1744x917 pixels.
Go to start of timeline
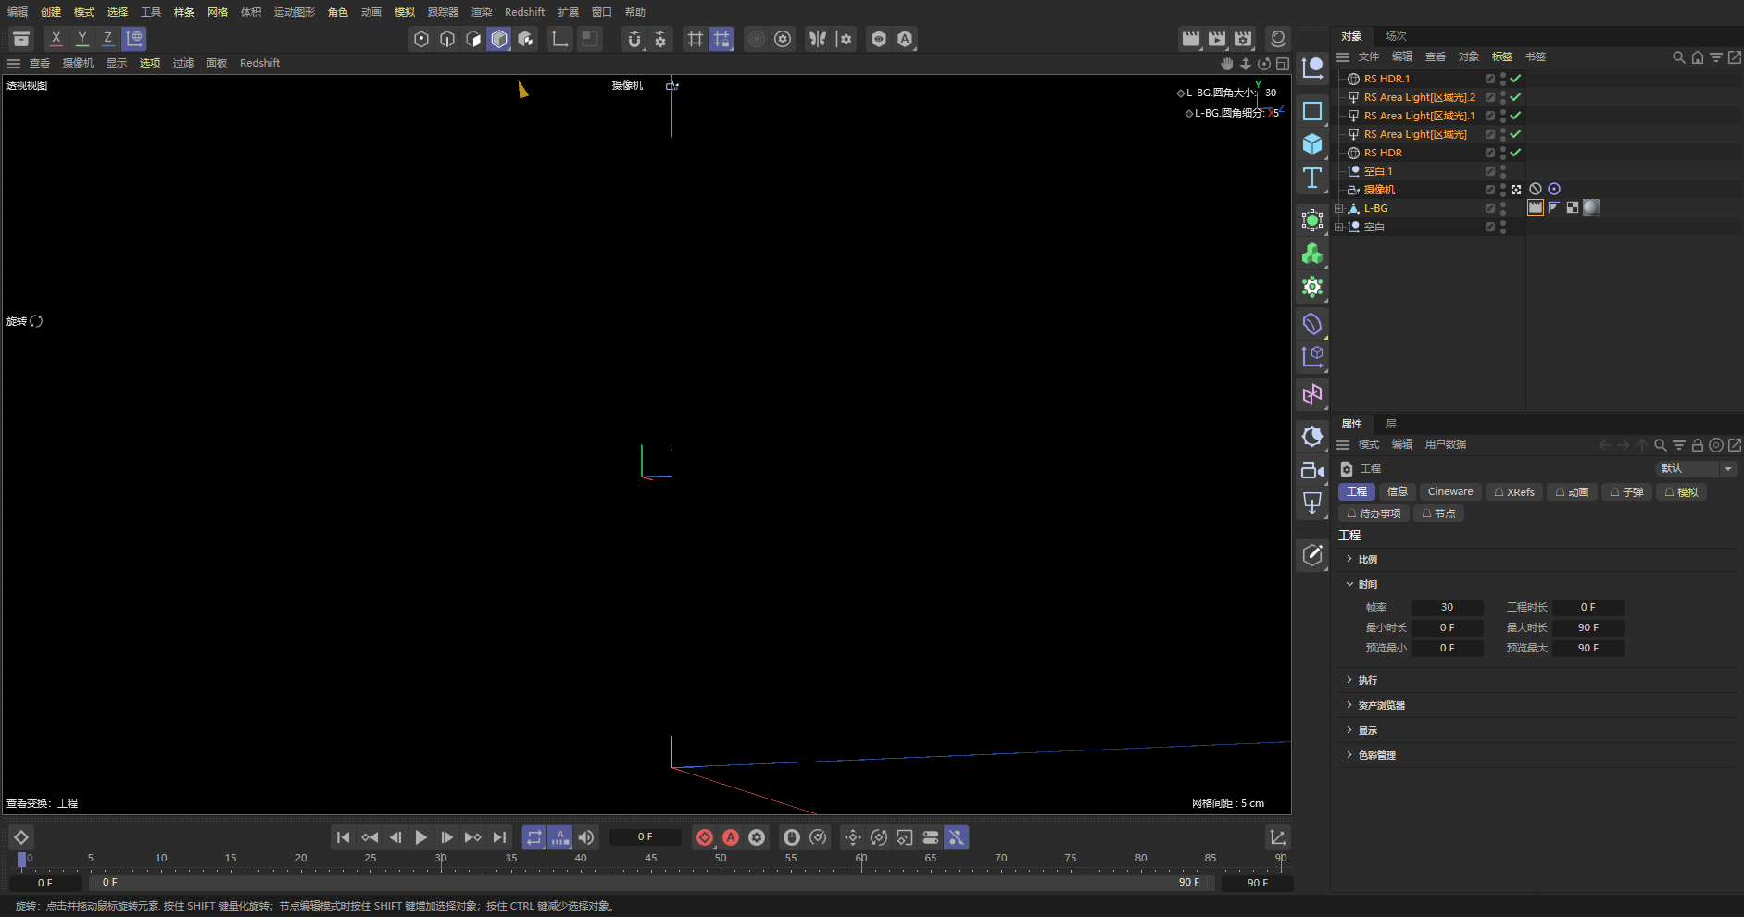344,837
